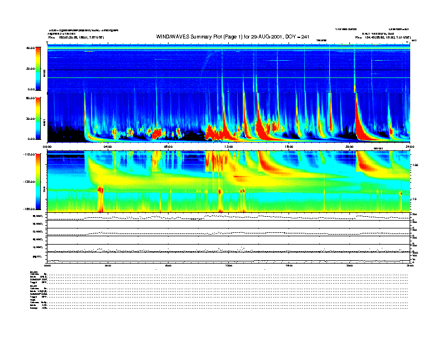The image size is (442, 341).
Task: Click the 24:00 tick under the RAD1 spectrogram
Action: (x=410, y=147)
